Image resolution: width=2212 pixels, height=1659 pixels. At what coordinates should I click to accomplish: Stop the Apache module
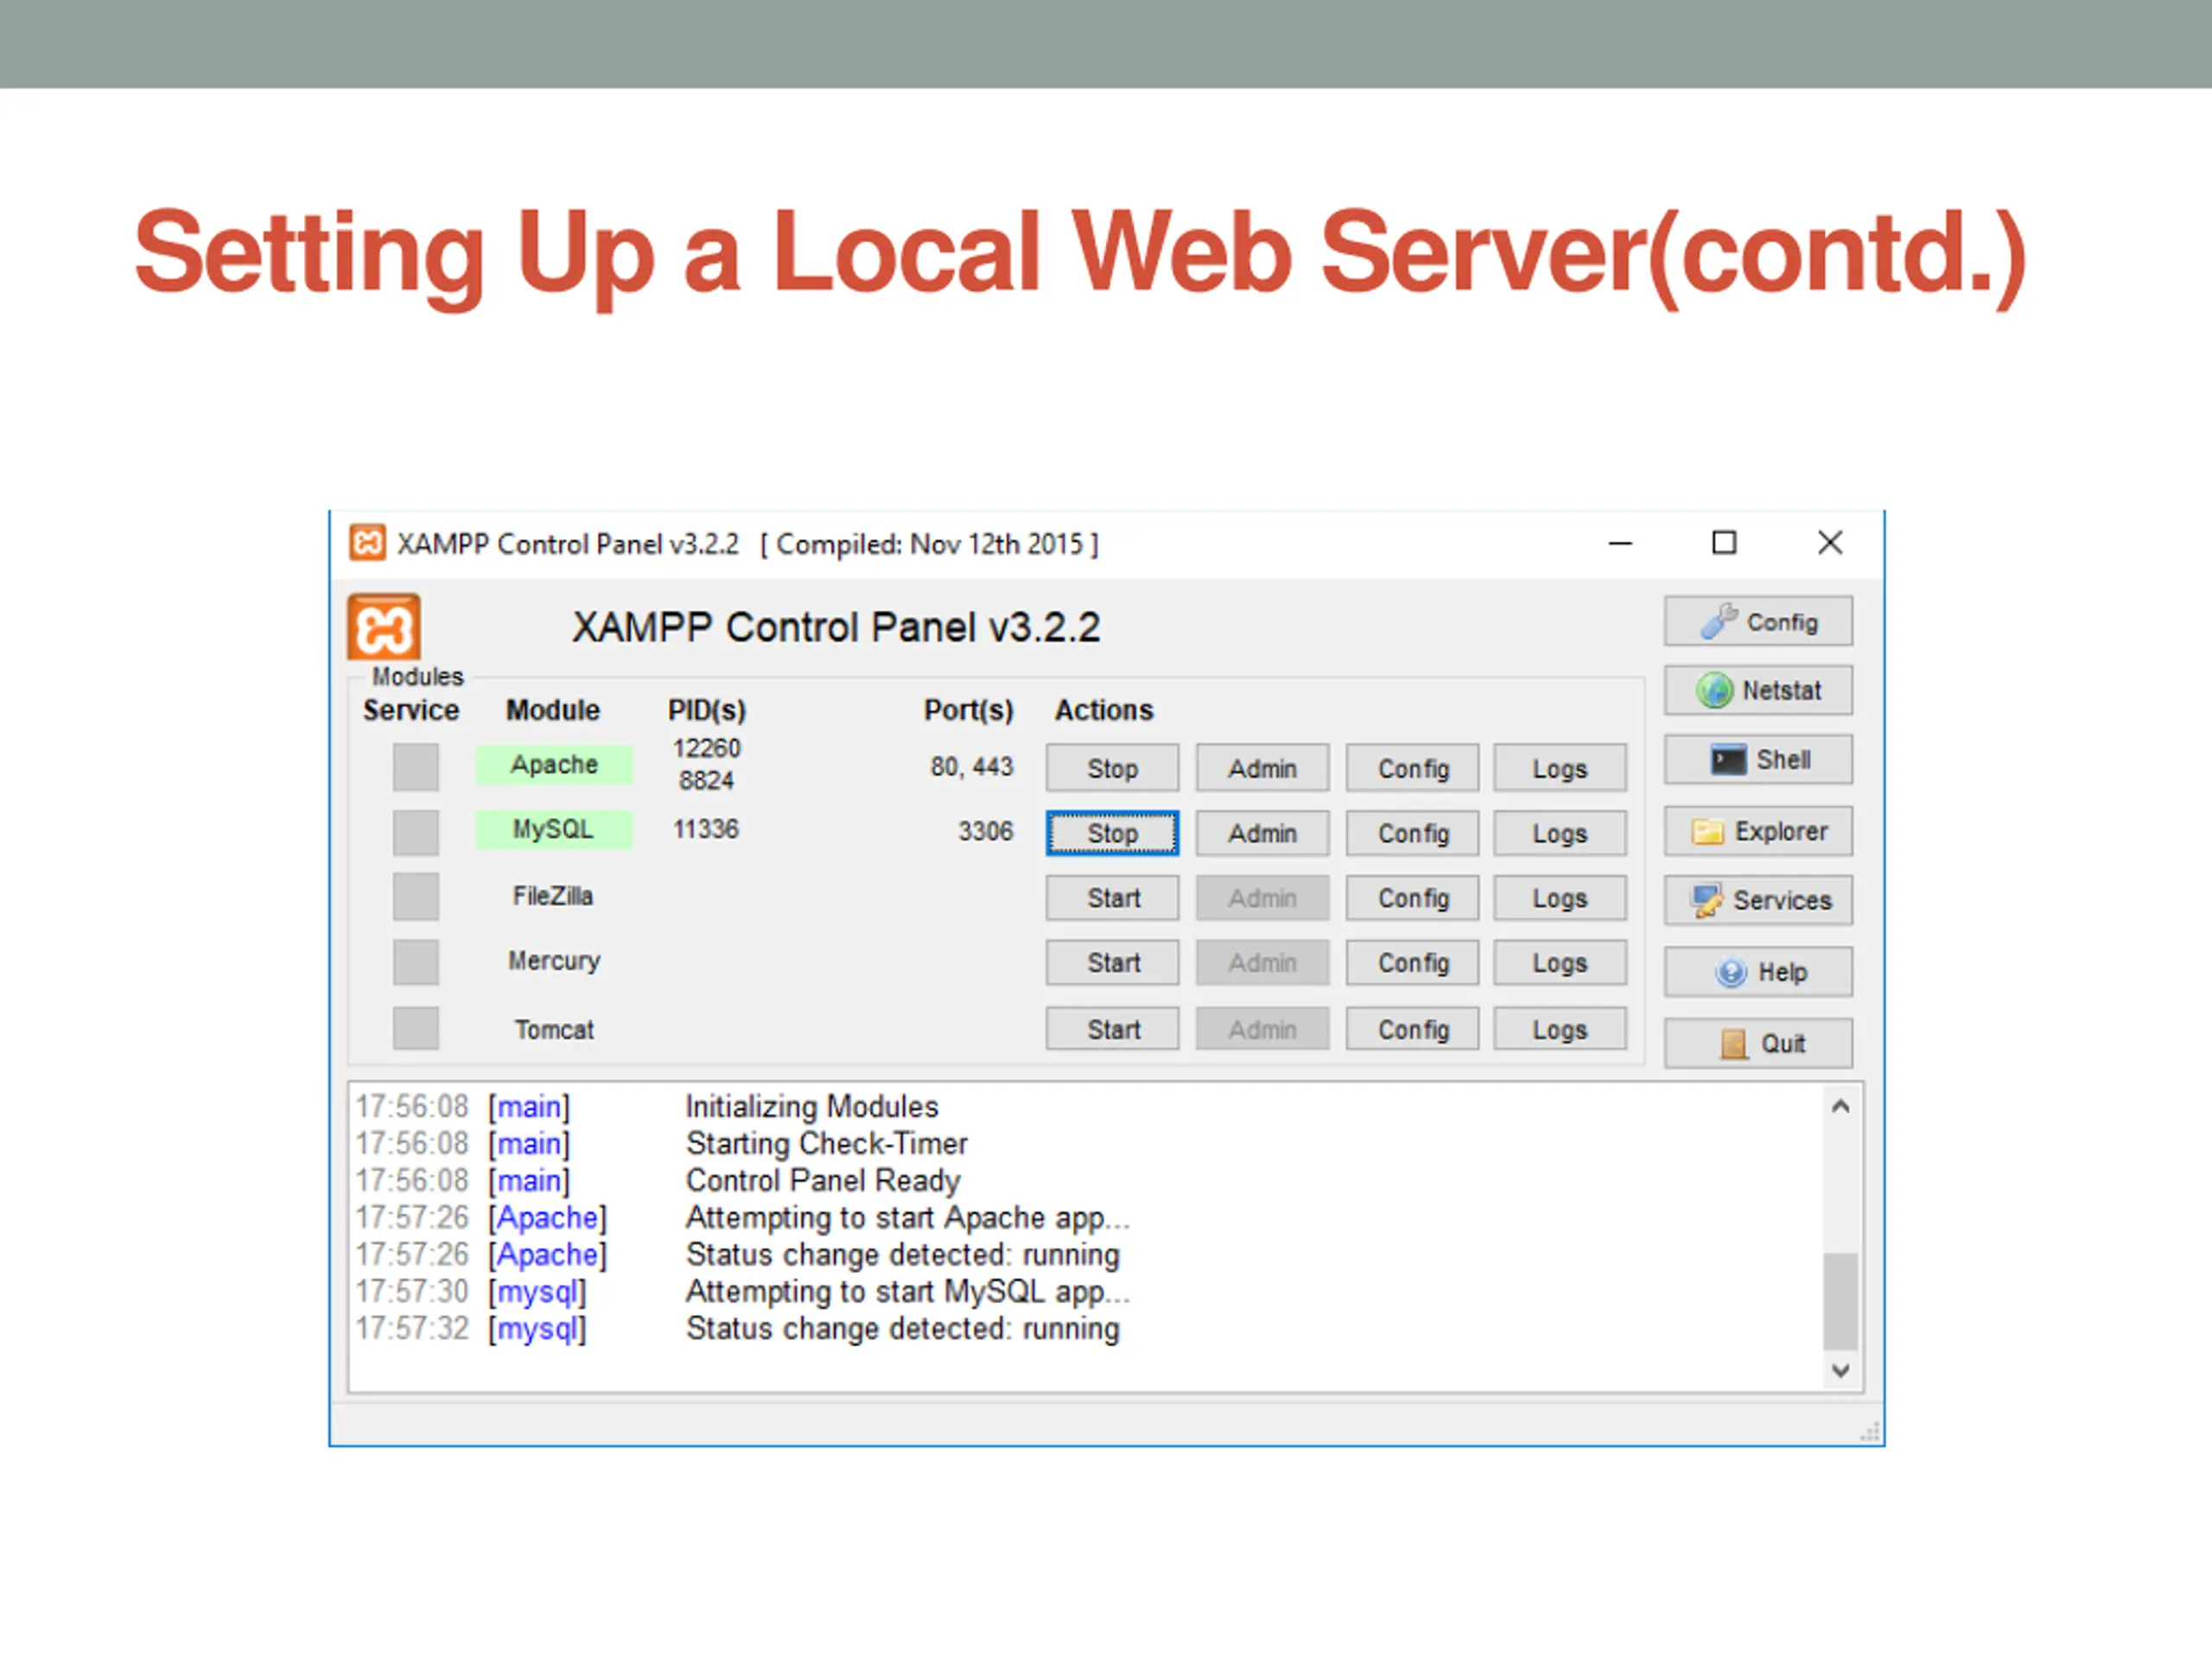[1112, 768]
